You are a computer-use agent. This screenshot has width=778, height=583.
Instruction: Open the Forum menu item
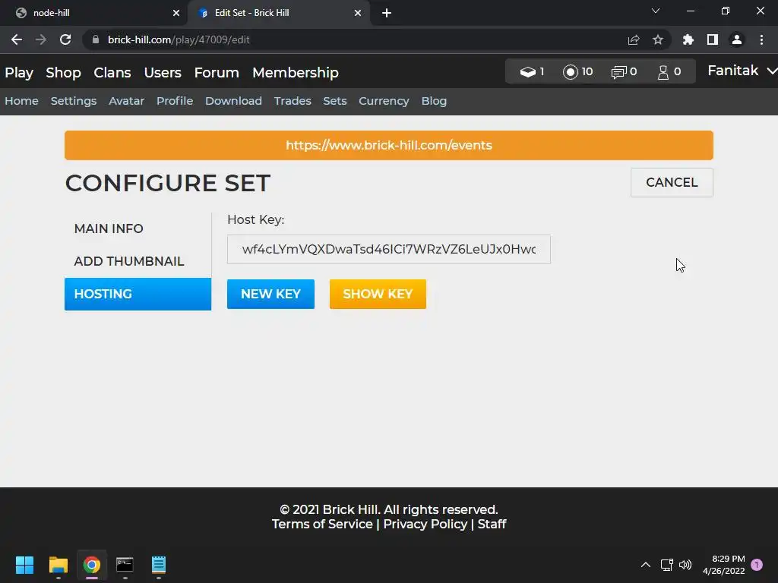click(x=217, y=73)
